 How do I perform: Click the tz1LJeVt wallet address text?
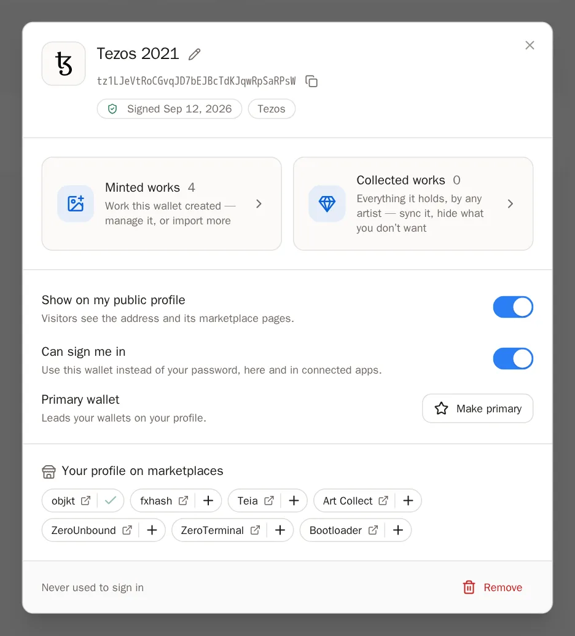[196, 81]
